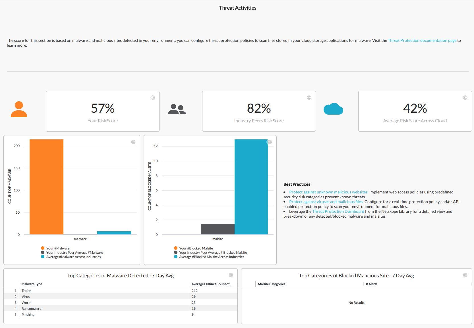The height and width of the screenshot is (328, 474).
Task: Toggle Your #Malware legend entry
Action: (55, 248)
